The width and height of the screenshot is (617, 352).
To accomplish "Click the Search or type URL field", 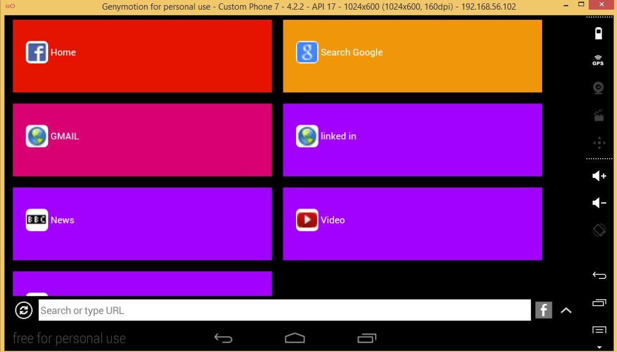I will (285, 310).
